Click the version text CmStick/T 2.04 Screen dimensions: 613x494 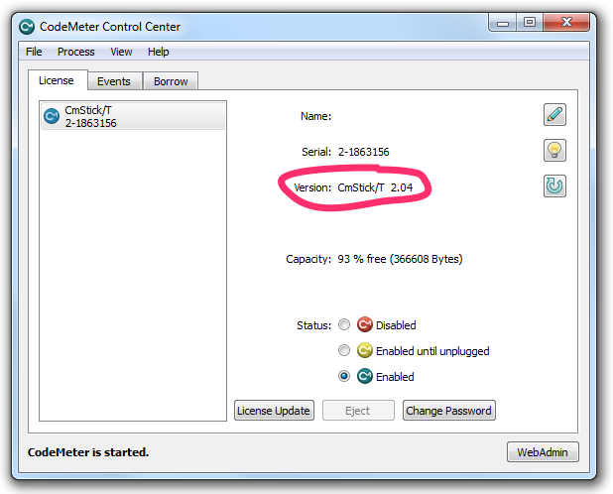click(x=375, y=187)
